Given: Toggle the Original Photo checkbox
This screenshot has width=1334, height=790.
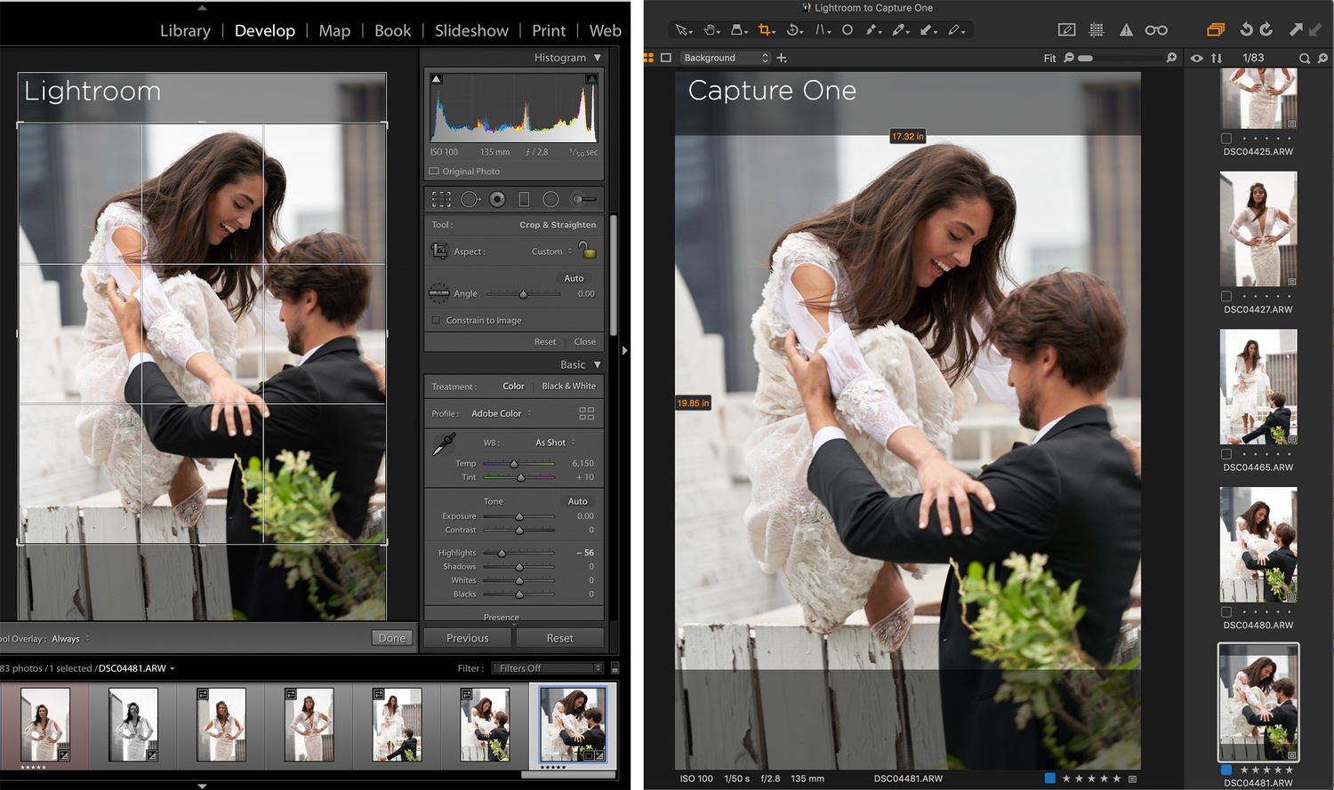Looking at the screenshot, I should click(434, 172).
